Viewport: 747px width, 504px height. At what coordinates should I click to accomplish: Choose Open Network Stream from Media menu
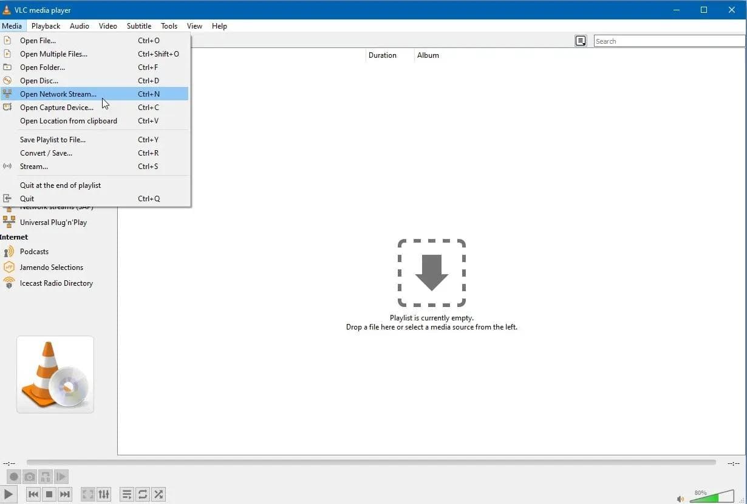(x=58, y=94)
